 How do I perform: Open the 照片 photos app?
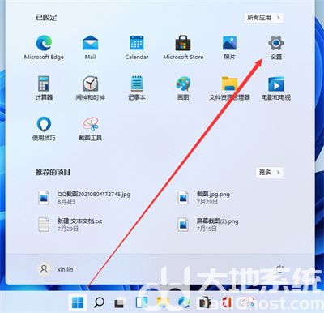229,47
